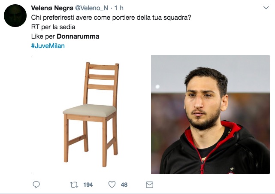
Task: Click the 48 likes count
Action: pyautogui.click(x=124, y=185)
